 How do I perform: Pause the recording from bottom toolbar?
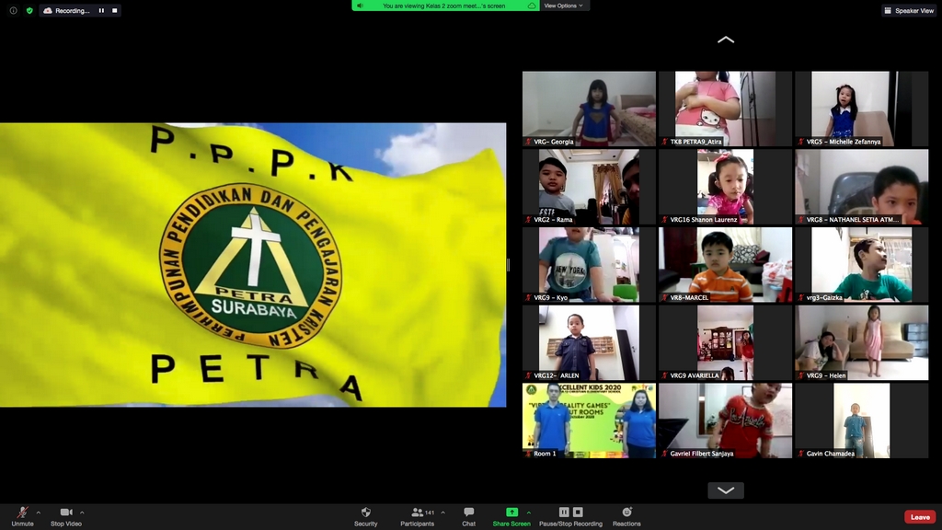coord(564,512)
